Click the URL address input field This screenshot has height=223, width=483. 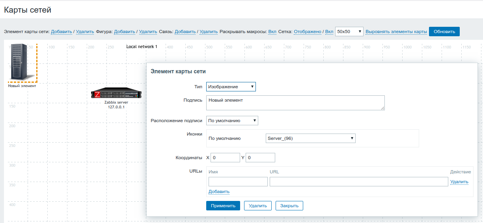[359, 182]
